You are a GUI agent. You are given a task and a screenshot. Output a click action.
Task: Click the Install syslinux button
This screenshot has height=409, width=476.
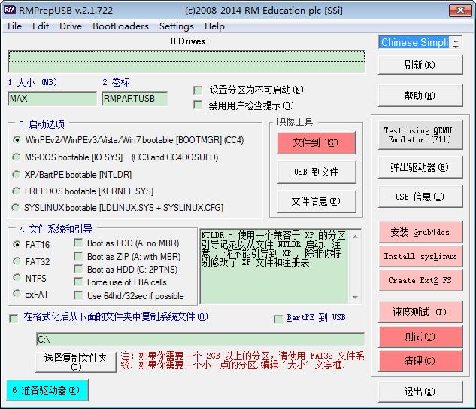coord(420,256)
